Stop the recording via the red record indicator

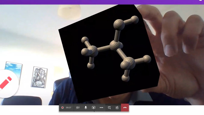point(62,108)
